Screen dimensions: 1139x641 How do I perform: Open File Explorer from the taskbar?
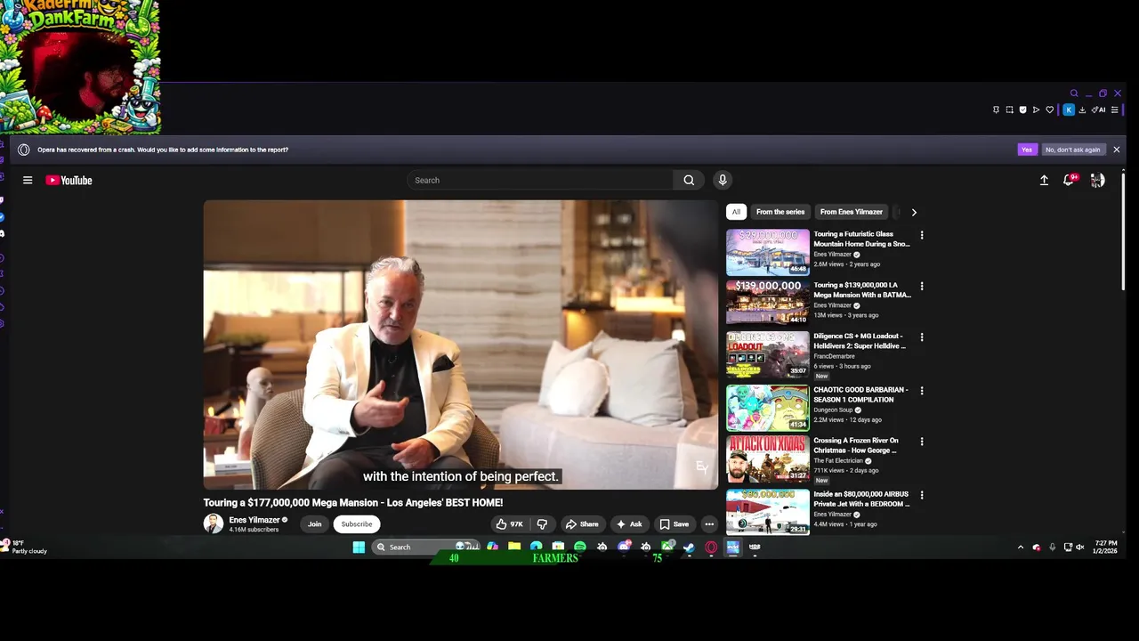(x=514, y=547)
